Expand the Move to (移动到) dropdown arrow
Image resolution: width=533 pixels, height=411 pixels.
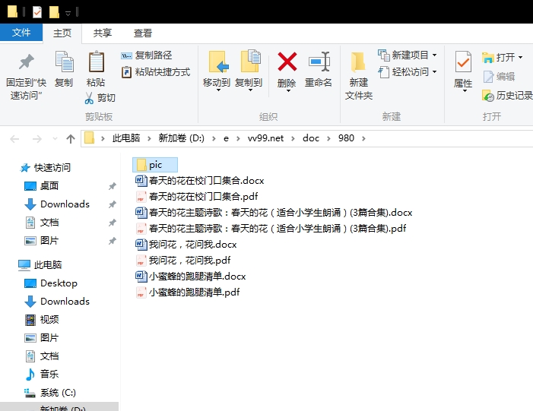[x=218, y=90]
